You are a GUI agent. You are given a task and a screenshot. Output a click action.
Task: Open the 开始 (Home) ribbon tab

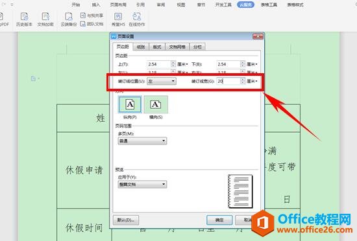coord(76,5)
